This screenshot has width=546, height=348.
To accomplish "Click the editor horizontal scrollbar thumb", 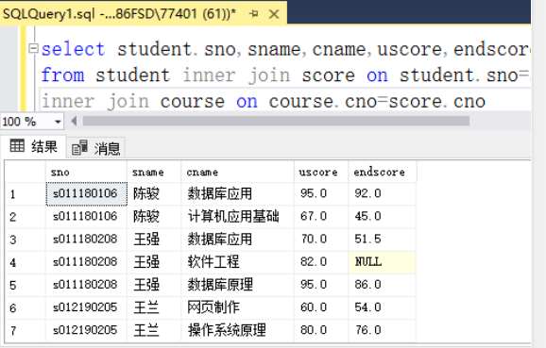I will coord(276,121).
